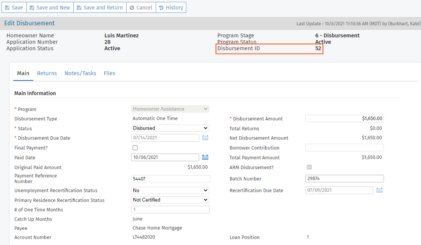
Task: Cancel the disbursement edit
Action: coord(141,8)
